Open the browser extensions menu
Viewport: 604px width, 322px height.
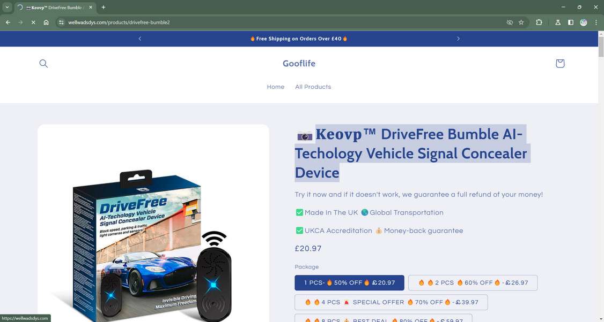(539, 22)
